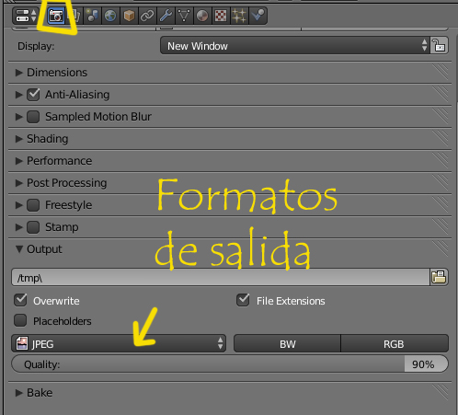
Task: Open the Display dropdown showing New Window
Action: click(x=295, y=46)
